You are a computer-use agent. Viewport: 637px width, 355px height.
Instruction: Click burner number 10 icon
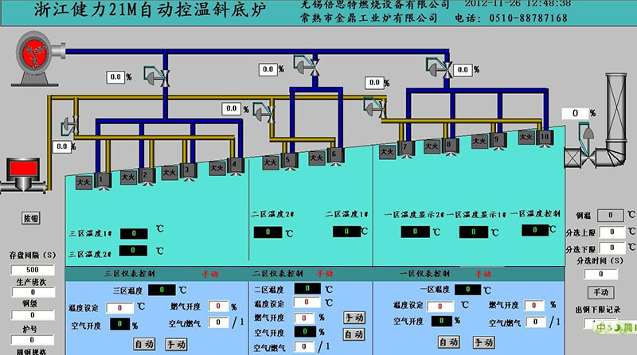(x=545, y=138)
